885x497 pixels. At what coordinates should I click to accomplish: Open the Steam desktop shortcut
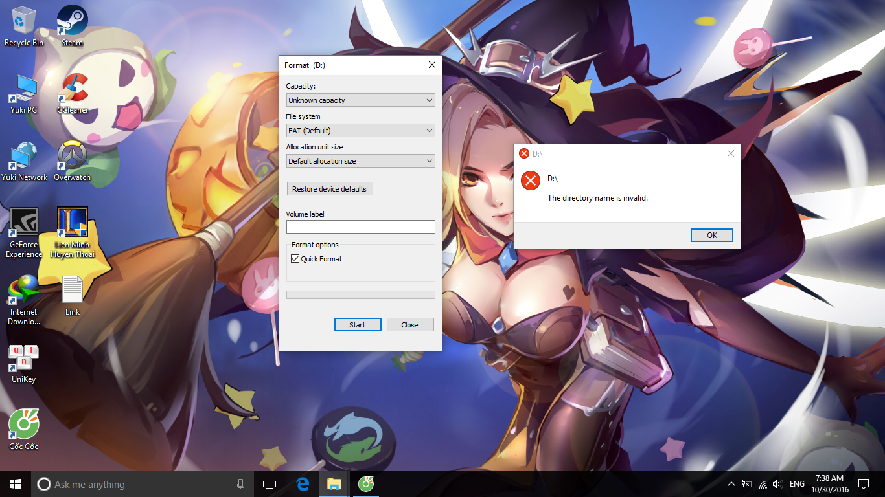point(73,26)
